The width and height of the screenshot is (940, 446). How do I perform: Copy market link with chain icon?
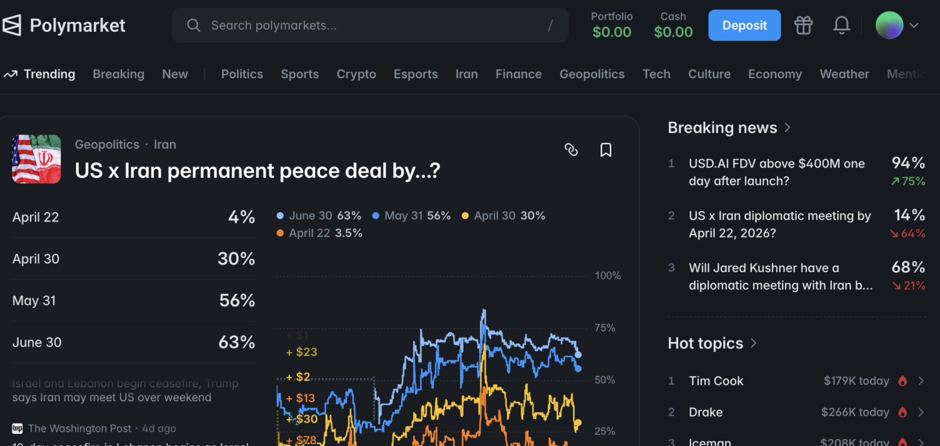(571, 150)
